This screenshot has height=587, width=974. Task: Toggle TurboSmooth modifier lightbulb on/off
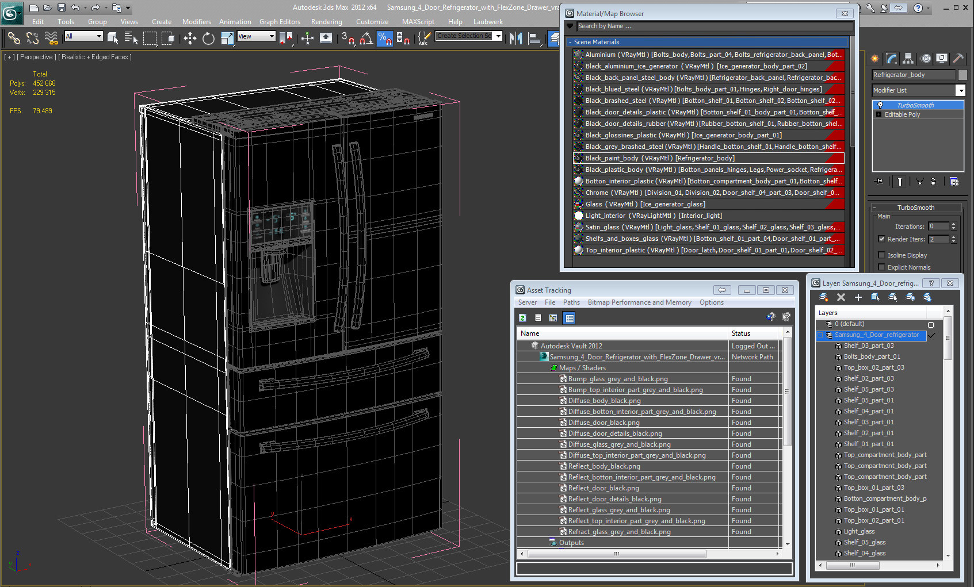click(880, 105)
